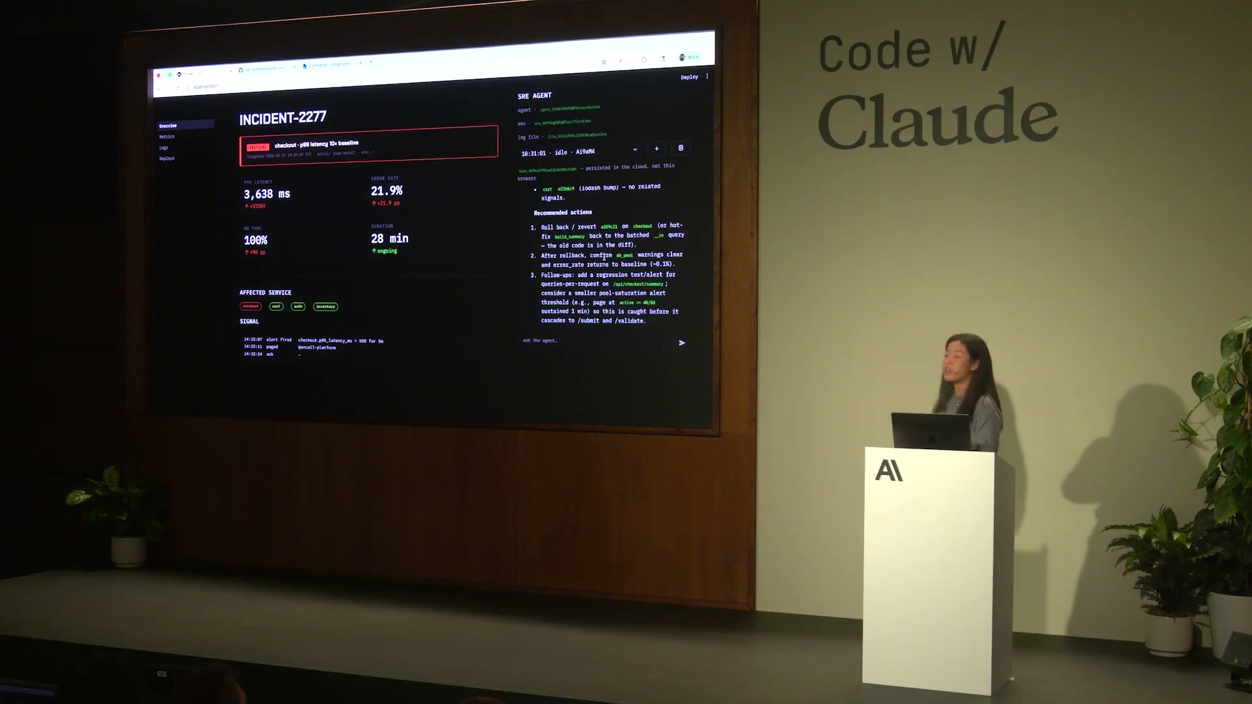
Task: Select the cart service tag
Action: pos(276,306)
